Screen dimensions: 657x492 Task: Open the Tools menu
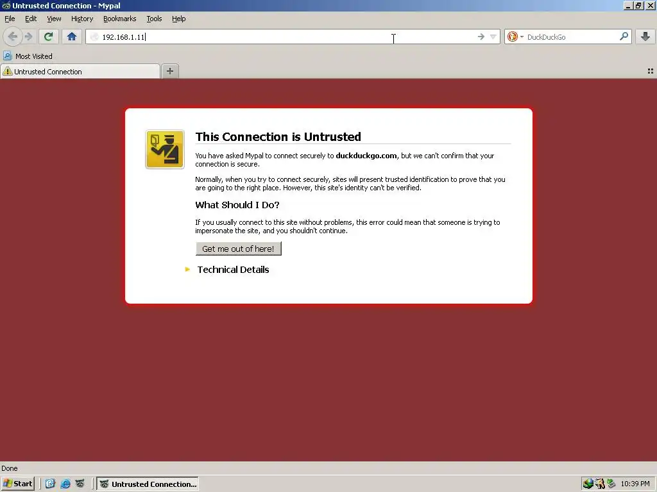coord(154,19)
